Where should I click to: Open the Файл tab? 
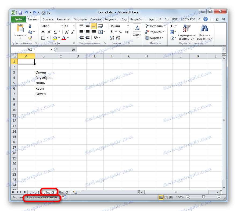click(18, 19)
